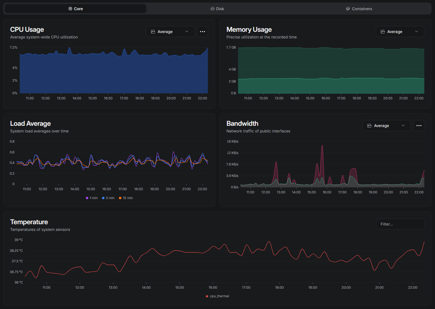Click the Core tab chip icon
The height and width of the screenshot is (309, 435).
click(x=70, y=9)
